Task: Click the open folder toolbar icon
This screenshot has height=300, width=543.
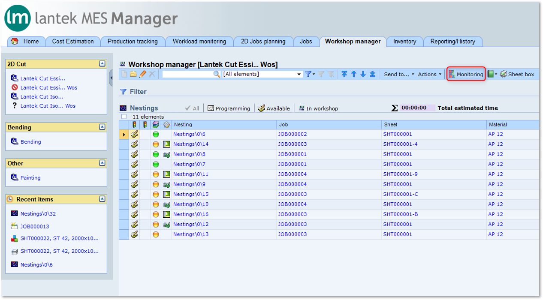Action: tap(133, 74)
